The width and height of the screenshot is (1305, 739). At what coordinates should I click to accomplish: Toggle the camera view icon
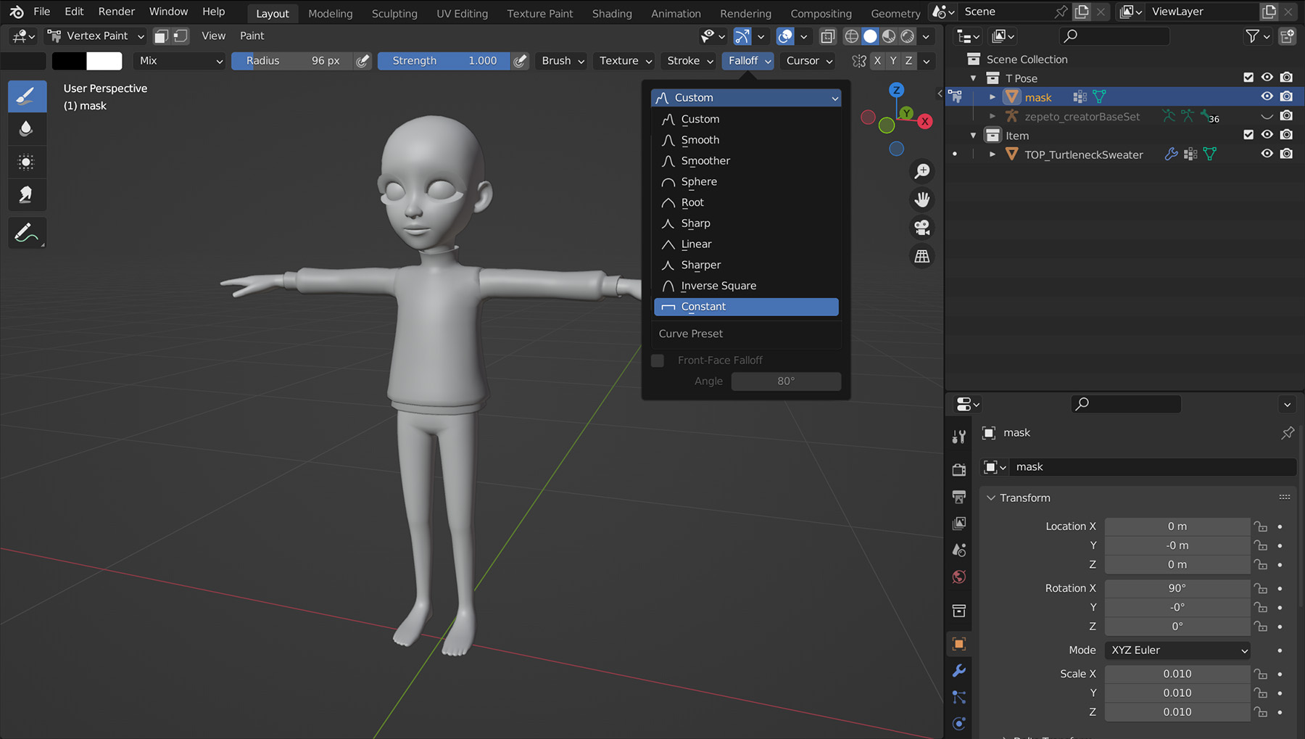[921, 228]
